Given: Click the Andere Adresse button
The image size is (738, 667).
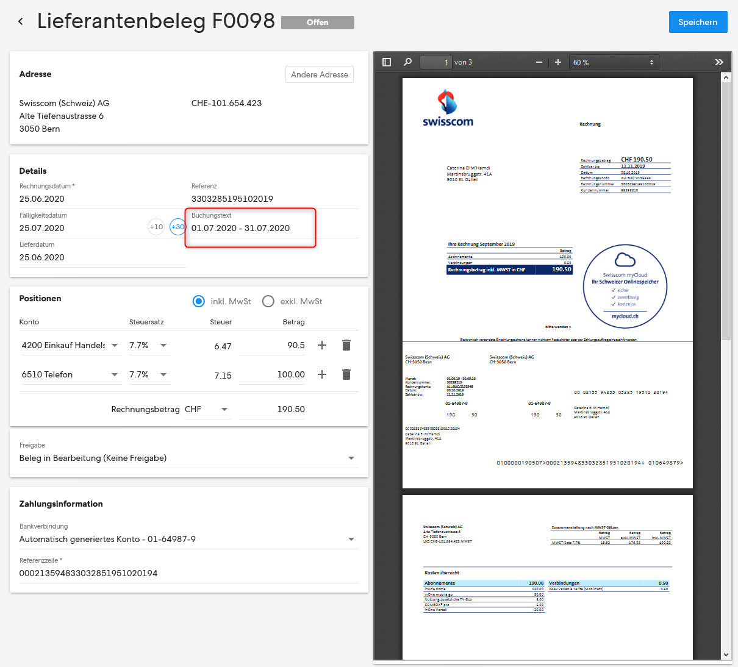Looking at the screenshot, I should [320, 74].
